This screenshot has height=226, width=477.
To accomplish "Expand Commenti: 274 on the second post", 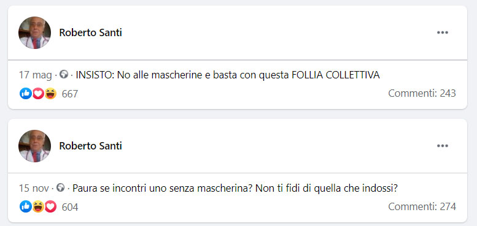I will (x=422, y=206).
